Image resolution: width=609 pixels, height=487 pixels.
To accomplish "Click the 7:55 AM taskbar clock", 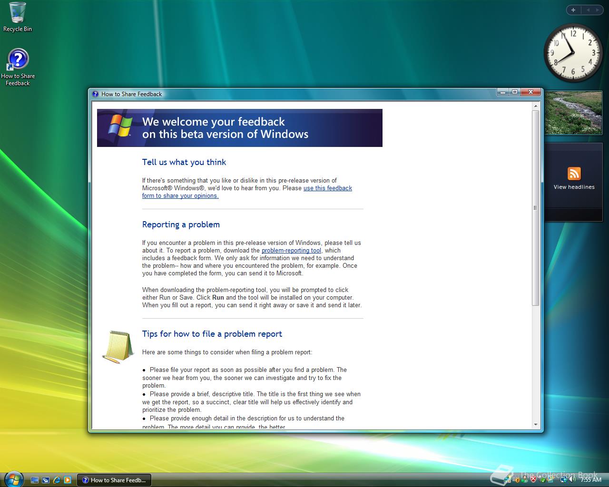I will tap(591, 479).
